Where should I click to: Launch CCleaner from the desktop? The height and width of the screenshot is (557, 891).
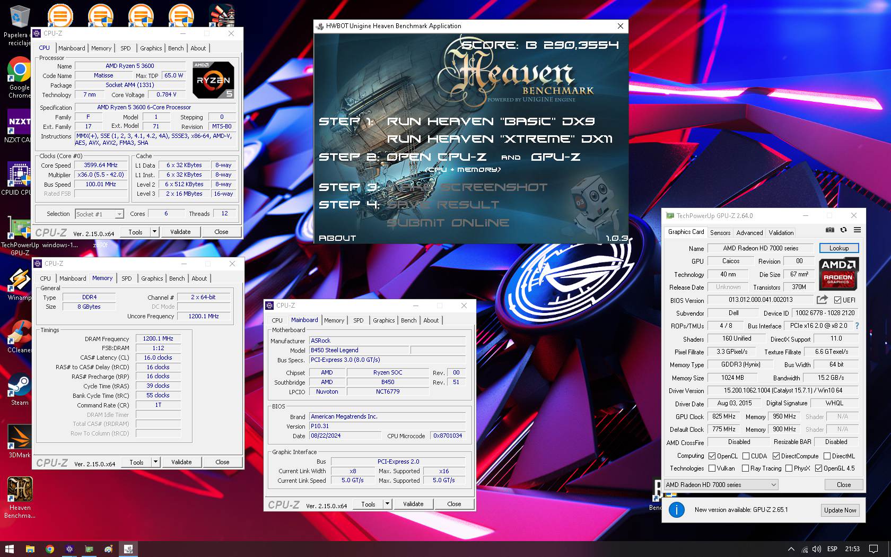point(20,337)
